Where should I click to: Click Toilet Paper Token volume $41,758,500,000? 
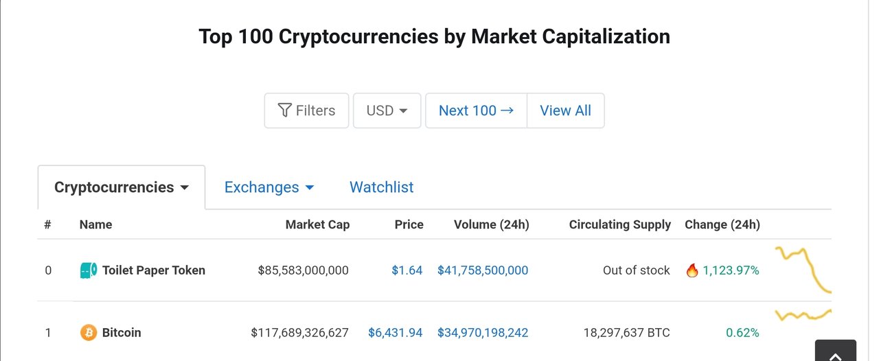(483, 270)
